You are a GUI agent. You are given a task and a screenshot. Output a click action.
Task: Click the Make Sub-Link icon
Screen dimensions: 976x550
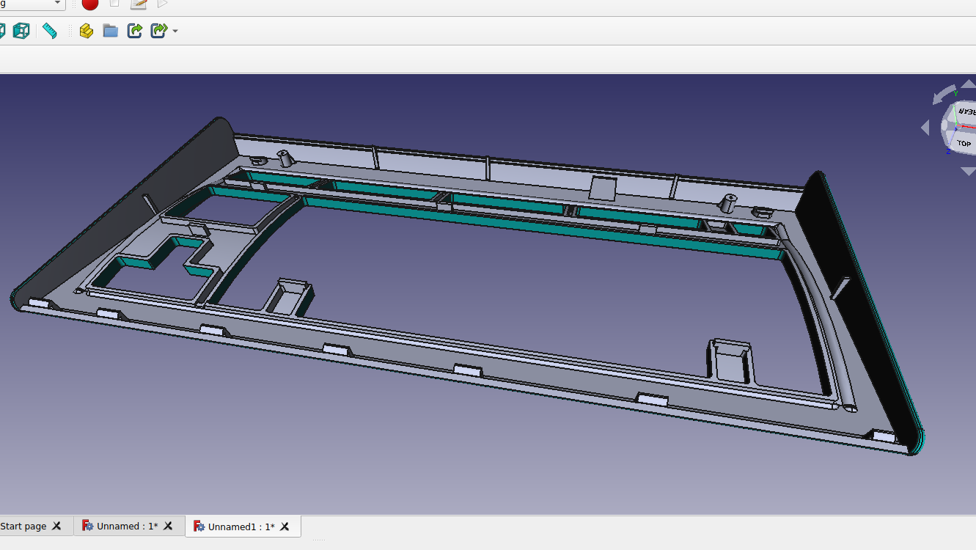[x=158, y=31]
